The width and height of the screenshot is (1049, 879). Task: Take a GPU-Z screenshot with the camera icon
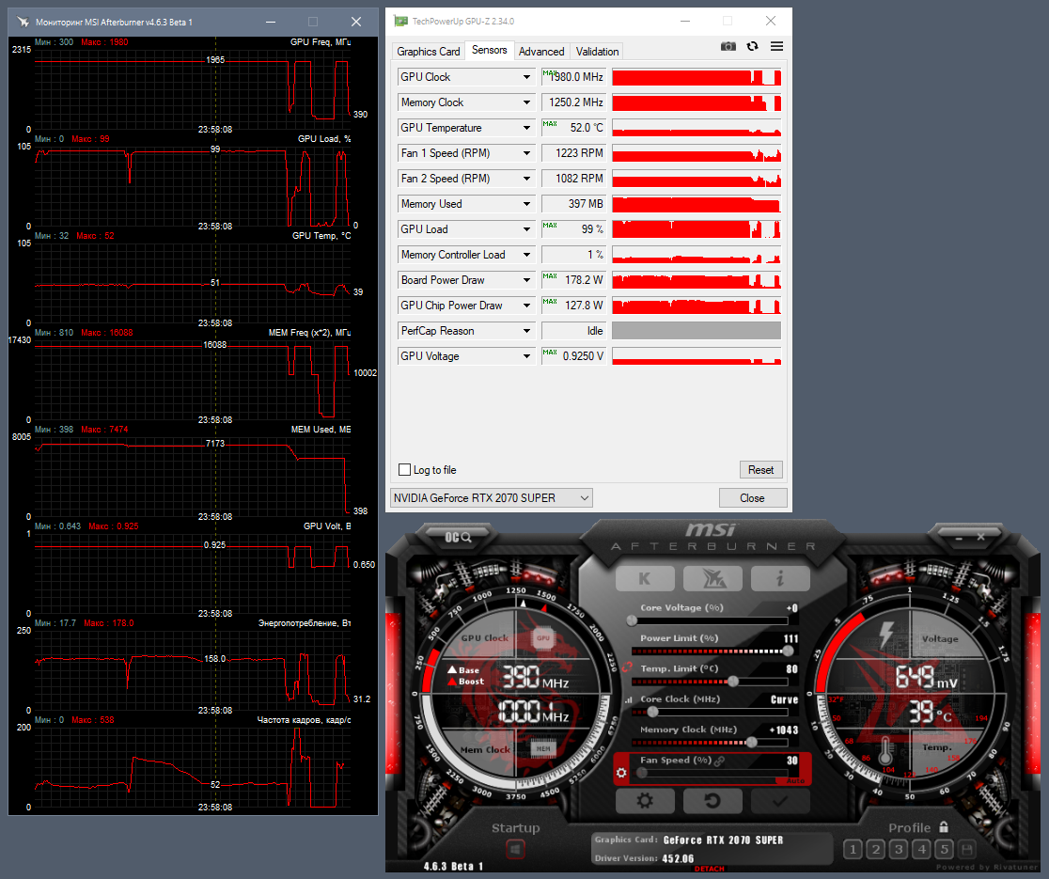[728, 46]
